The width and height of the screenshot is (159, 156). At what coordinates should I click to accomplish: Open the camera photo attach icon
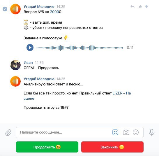point(126,132)
